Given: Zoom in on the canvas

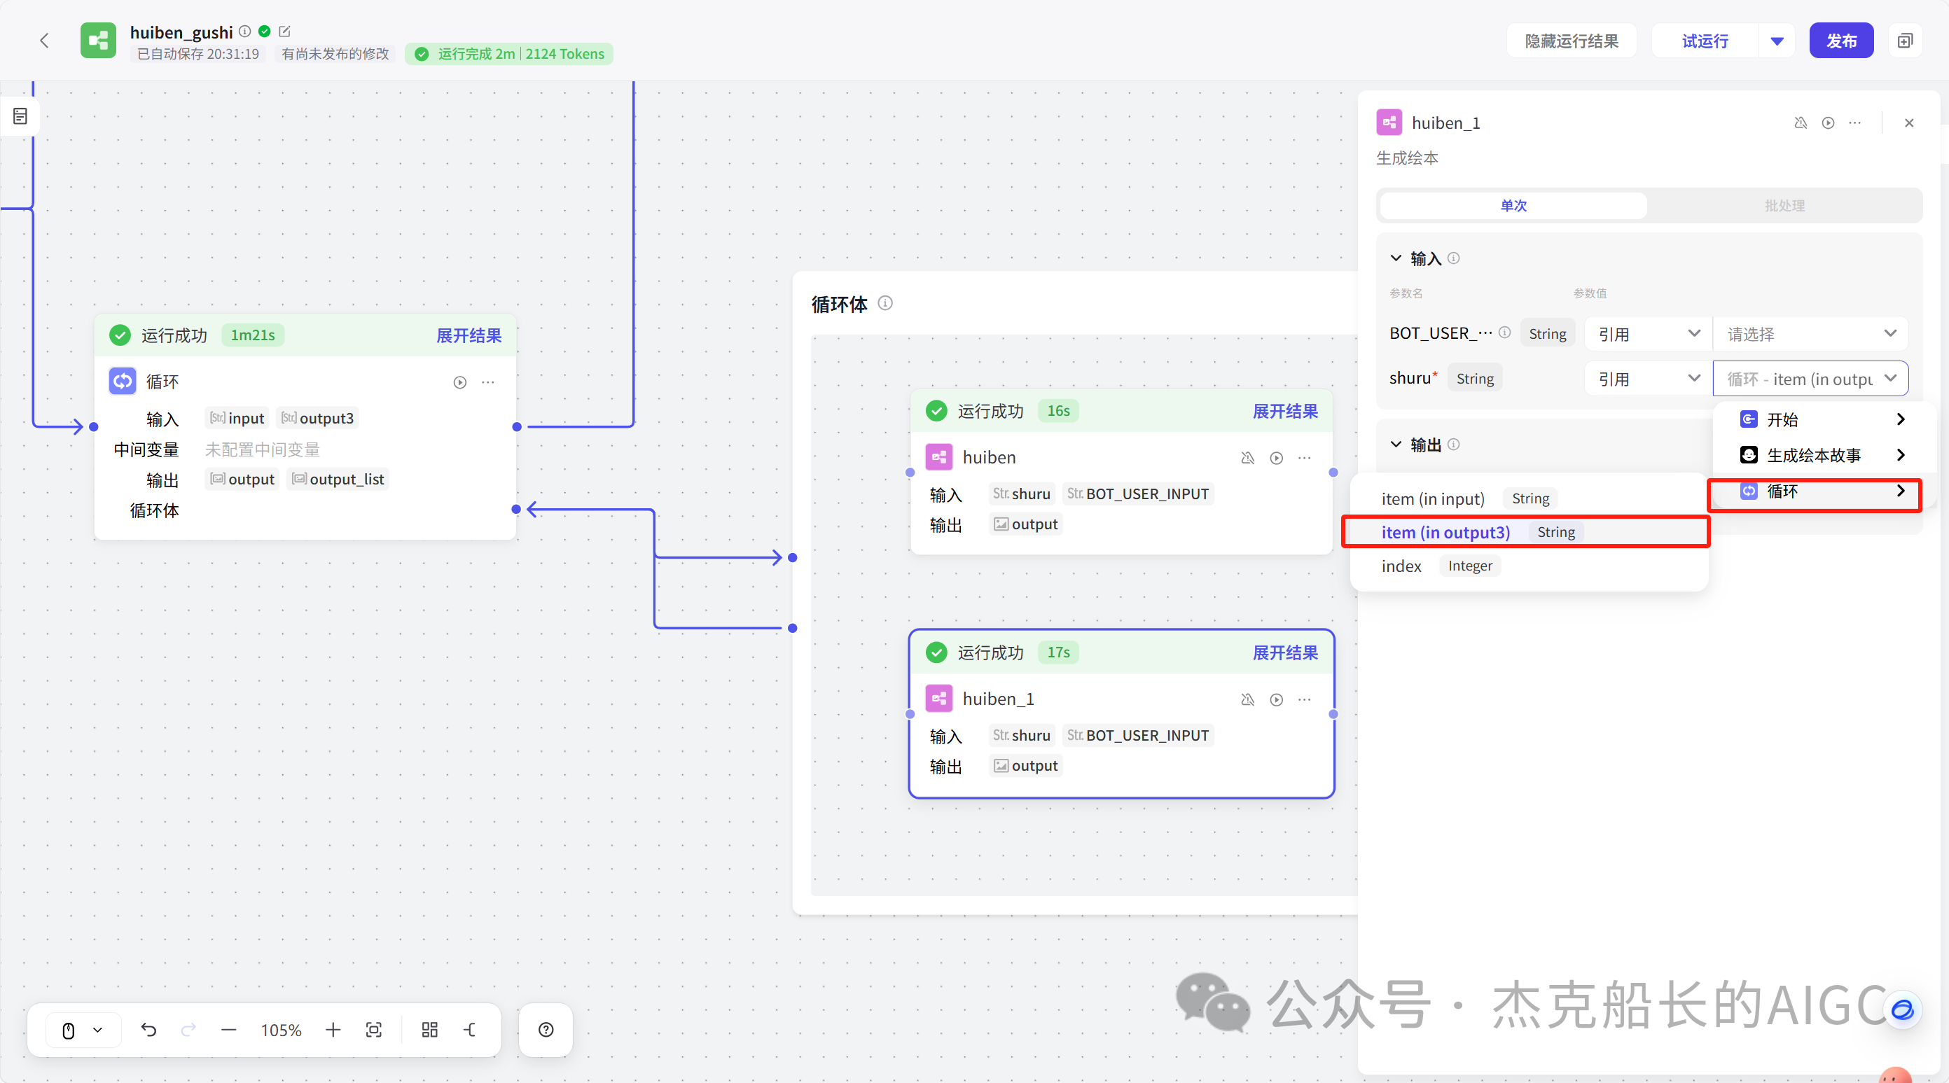Looking at the screenshot, I should click(333, 1029).
